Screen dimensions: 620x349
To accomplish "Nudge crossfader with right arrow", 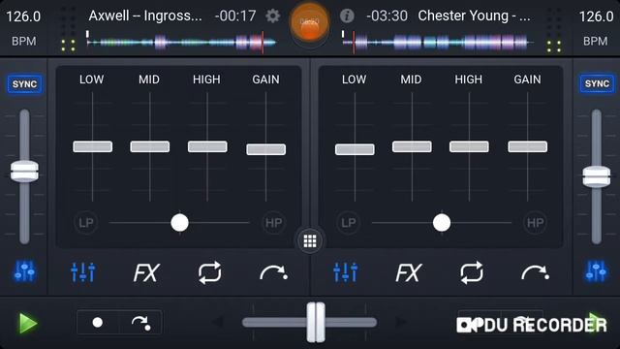I will (400, 322).
